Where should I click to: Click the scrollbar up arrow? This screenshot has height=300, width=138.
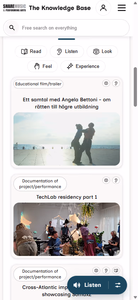135,3
